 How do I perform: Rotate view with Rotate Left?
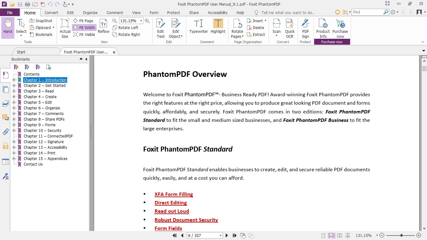coord(125,27)
